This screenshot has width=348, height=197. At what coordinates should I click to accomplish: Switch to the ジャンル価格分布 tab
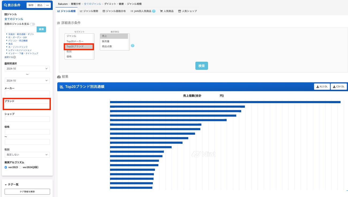114,11
